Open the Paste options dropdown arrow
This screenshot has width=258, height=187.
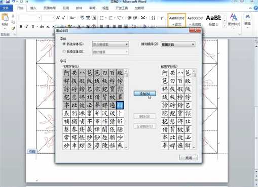pyautogui.click(x=5, y=28)
